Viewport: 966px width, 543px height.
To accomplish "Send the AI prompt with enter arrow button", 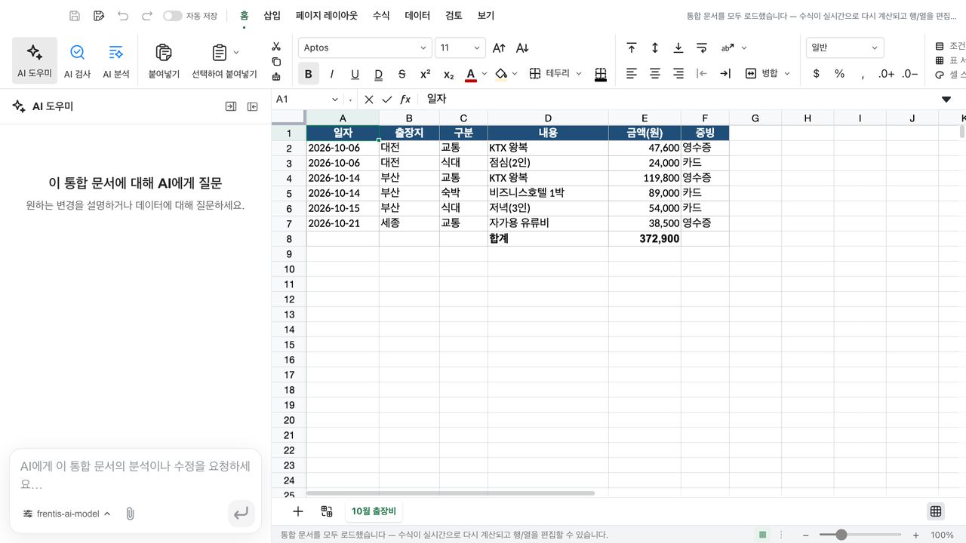I will point(241,514).
